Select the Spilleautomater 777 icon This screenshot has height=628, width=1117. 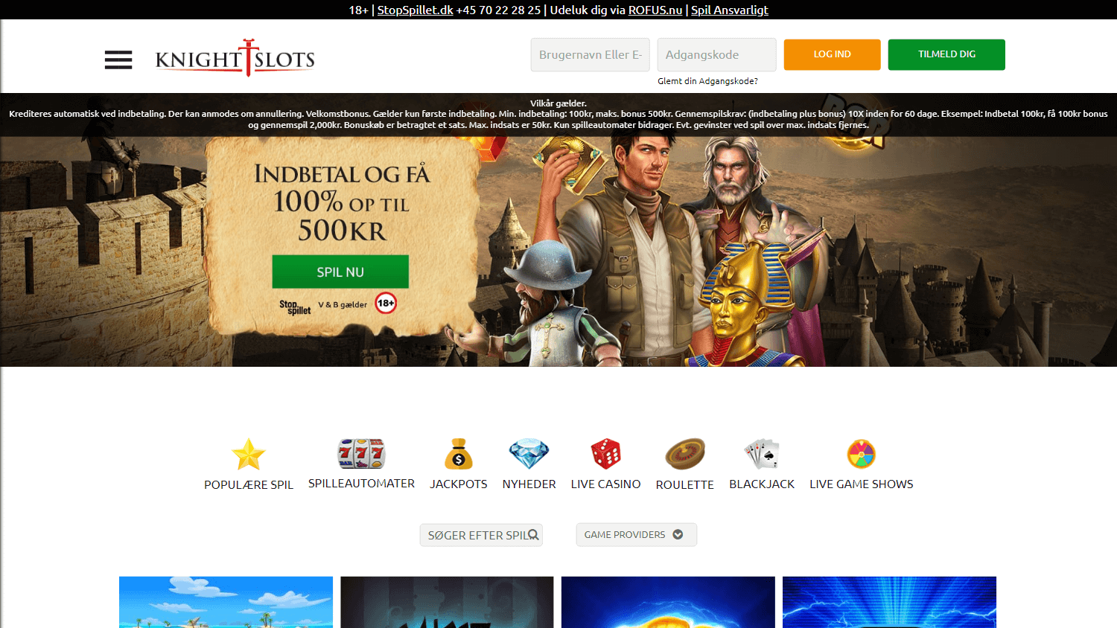[x=361, y=453]
